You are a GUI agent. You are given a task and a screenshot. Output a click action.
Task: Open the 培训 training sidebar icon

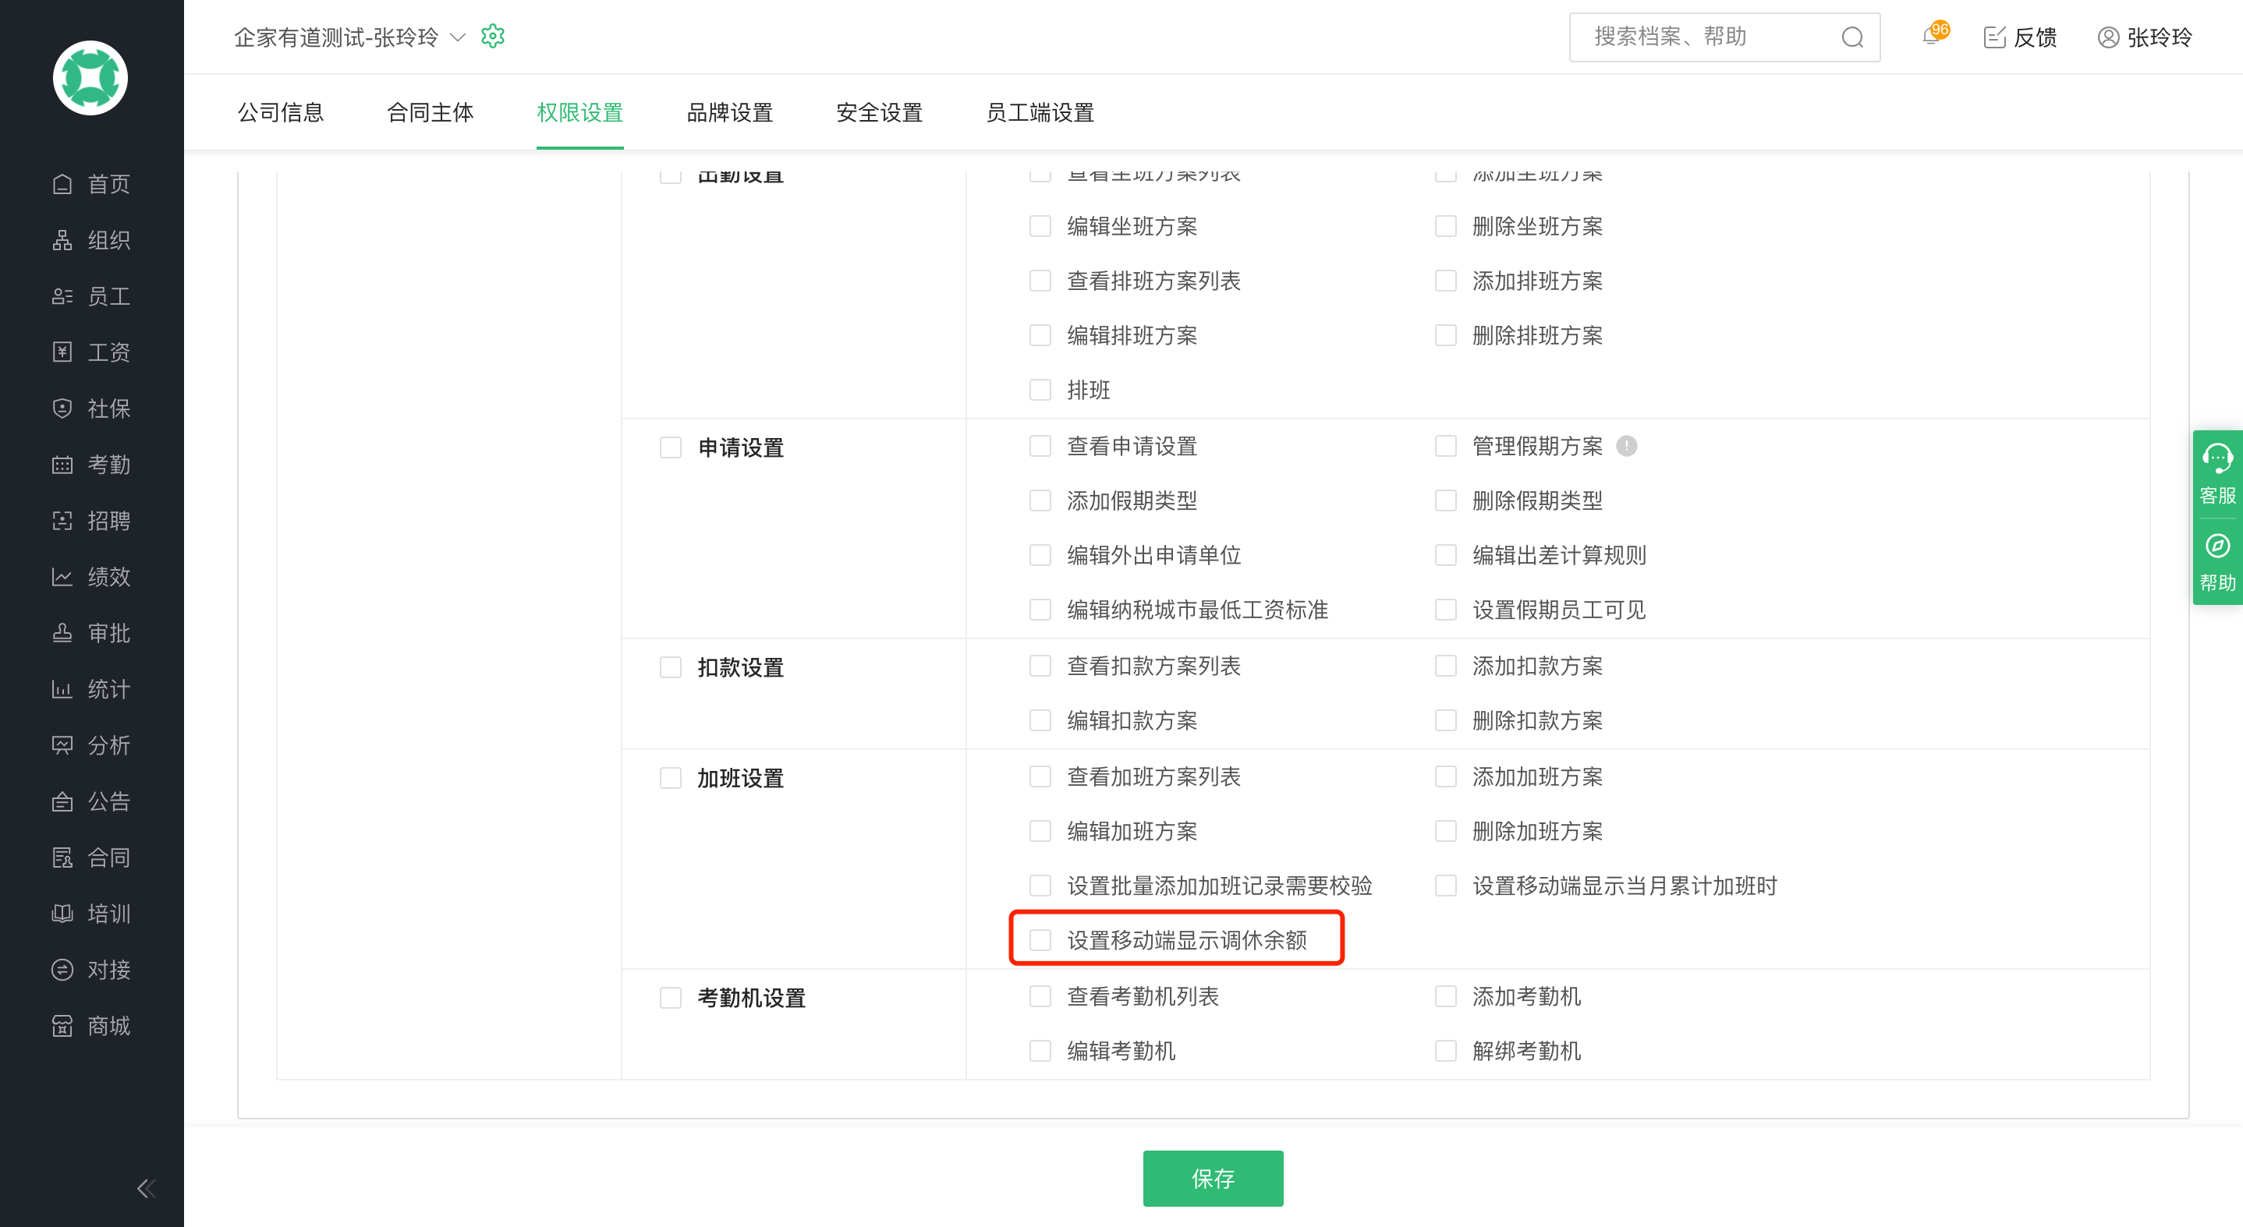click(62, 914)
